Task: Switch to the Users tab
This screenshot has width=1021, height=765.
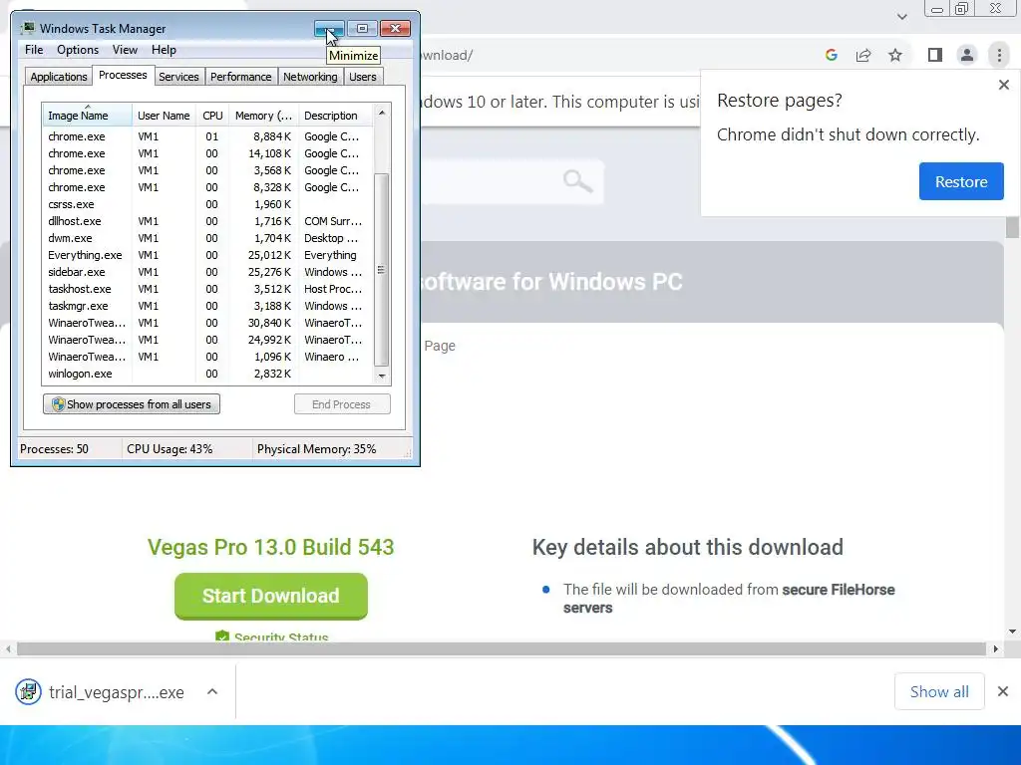Action: (363, 77)
